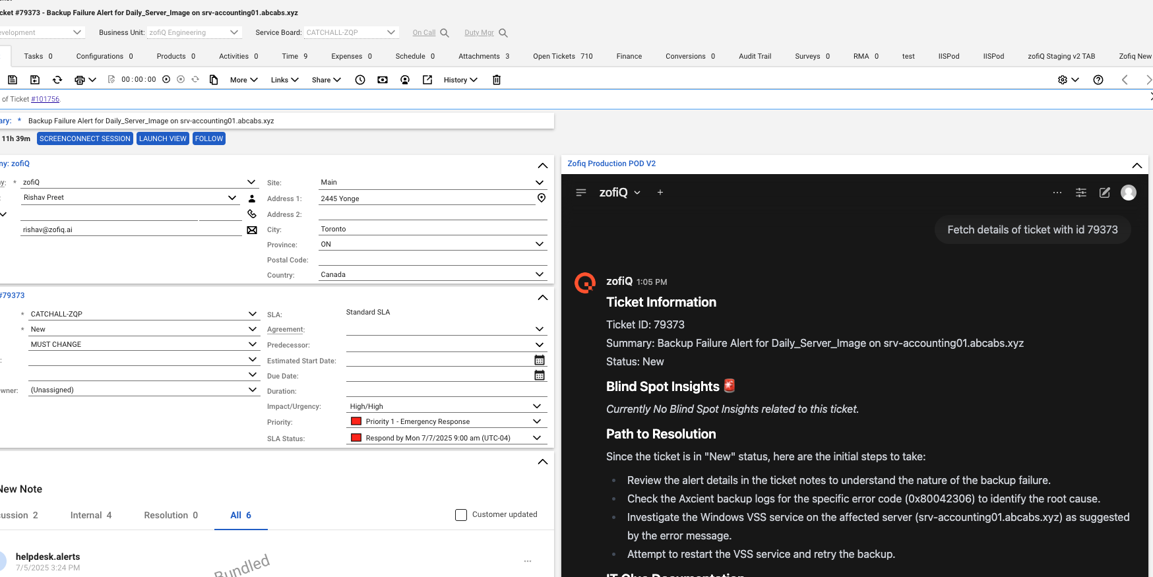Collapse the Zofiq Production POD V2 panel

1137,166
